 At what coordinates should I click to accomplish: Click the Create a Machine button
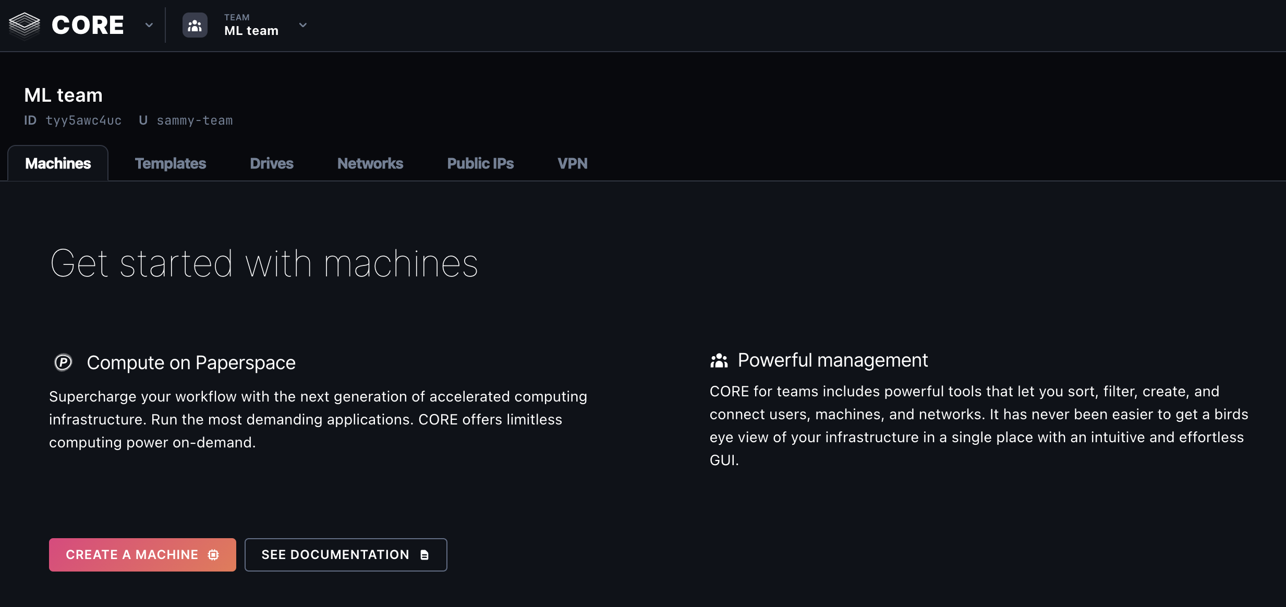[142, 554]
